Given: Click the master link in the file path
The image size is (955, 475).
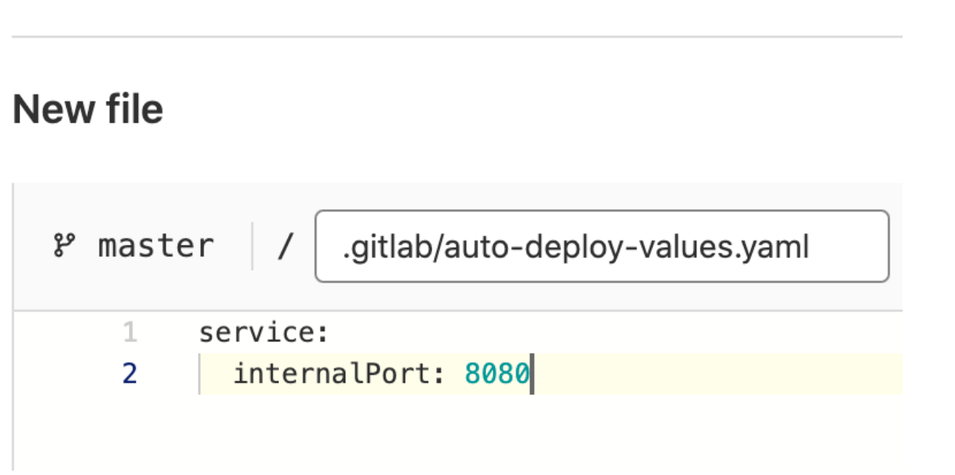Looking at the screenshot, I should point(156,244).
